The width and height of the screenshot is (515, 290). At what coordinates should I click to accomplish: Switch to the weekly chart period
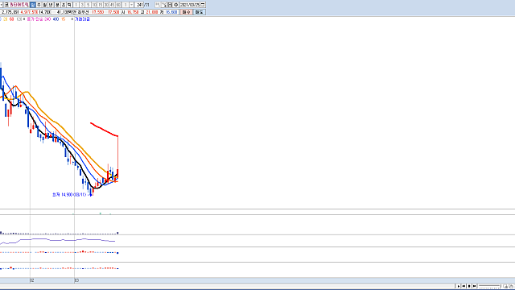tap(39, 5)
